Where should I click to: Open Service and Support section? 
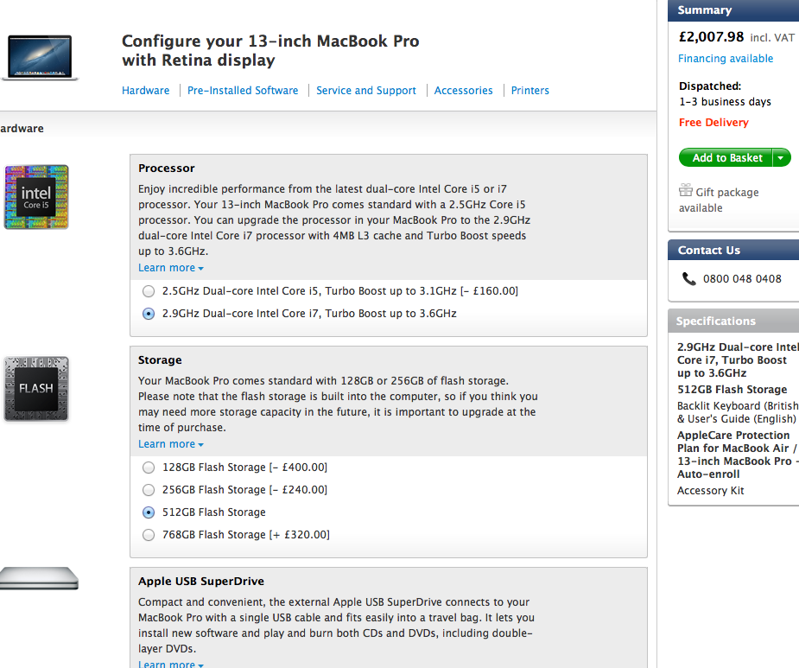(366, 90)
